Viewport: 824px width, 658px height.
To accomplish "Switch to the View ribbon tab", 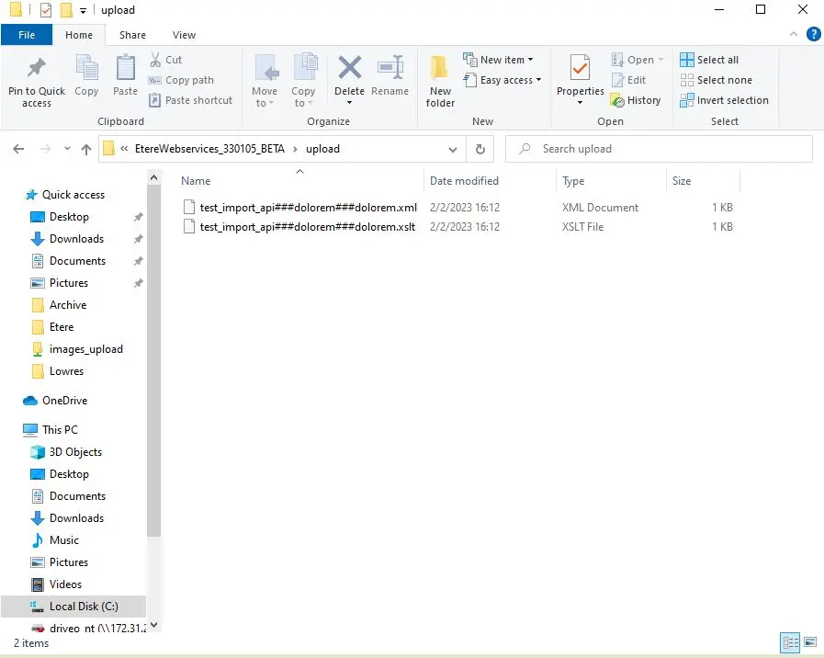I will click(x=184, y=35).
